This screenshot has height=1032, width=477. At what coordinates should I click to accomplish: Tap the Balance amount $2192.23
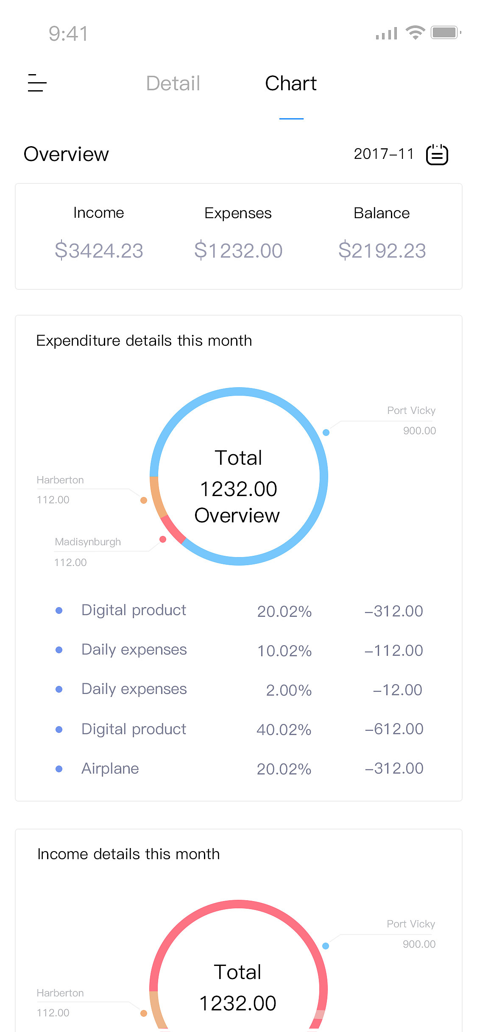(382, 250)
